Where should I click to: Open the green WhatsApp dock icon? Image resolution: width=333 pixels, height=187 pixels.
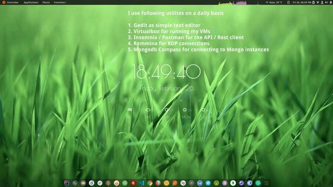pos(125,183)
